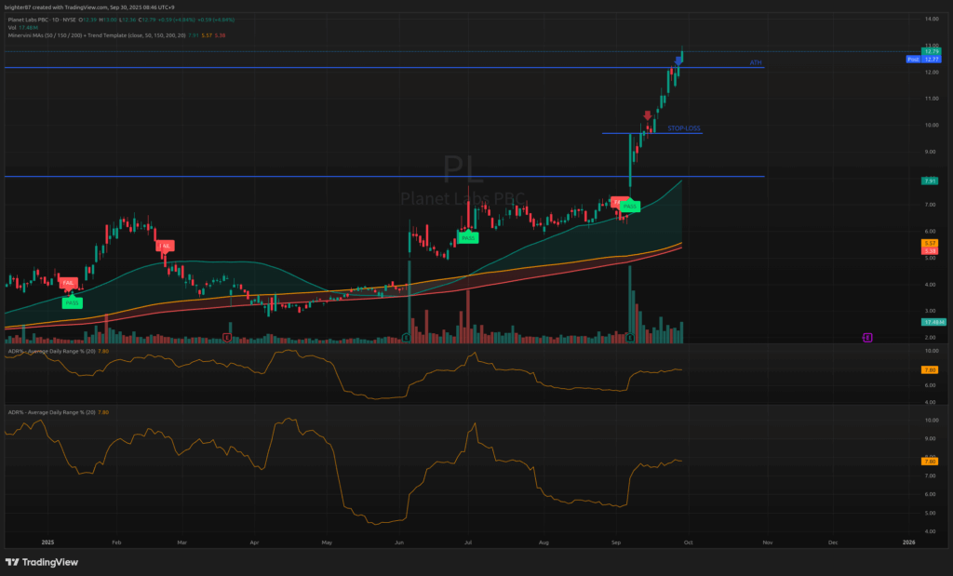Click the 2025 label on time axis
Viewport: 953px width, 576px height.
[48, 542]
